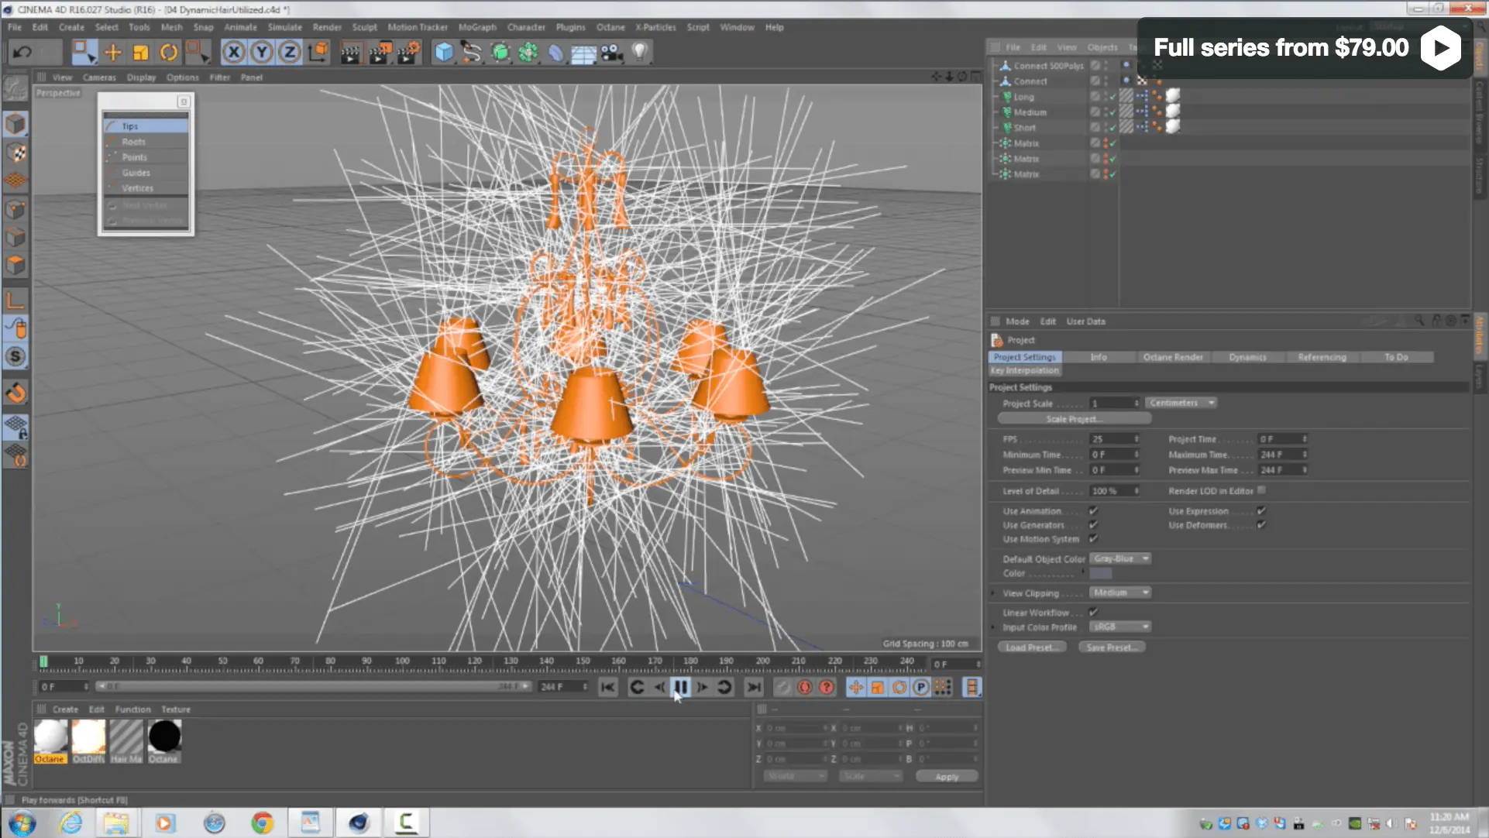Image resolution: width=1489 pixels, height=838 pixels.
Task: Switch to Texture mode checker icon
Action: click(15, 153)
